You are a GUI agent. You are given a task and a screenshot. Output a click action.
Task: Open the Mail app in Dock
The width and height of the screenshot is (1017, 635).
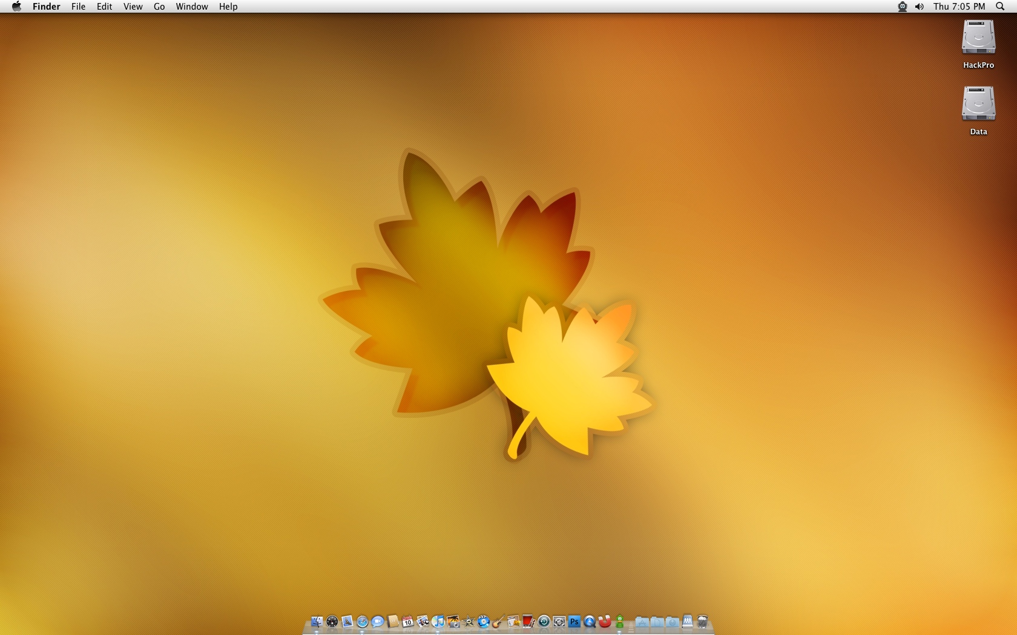point(347,622)
